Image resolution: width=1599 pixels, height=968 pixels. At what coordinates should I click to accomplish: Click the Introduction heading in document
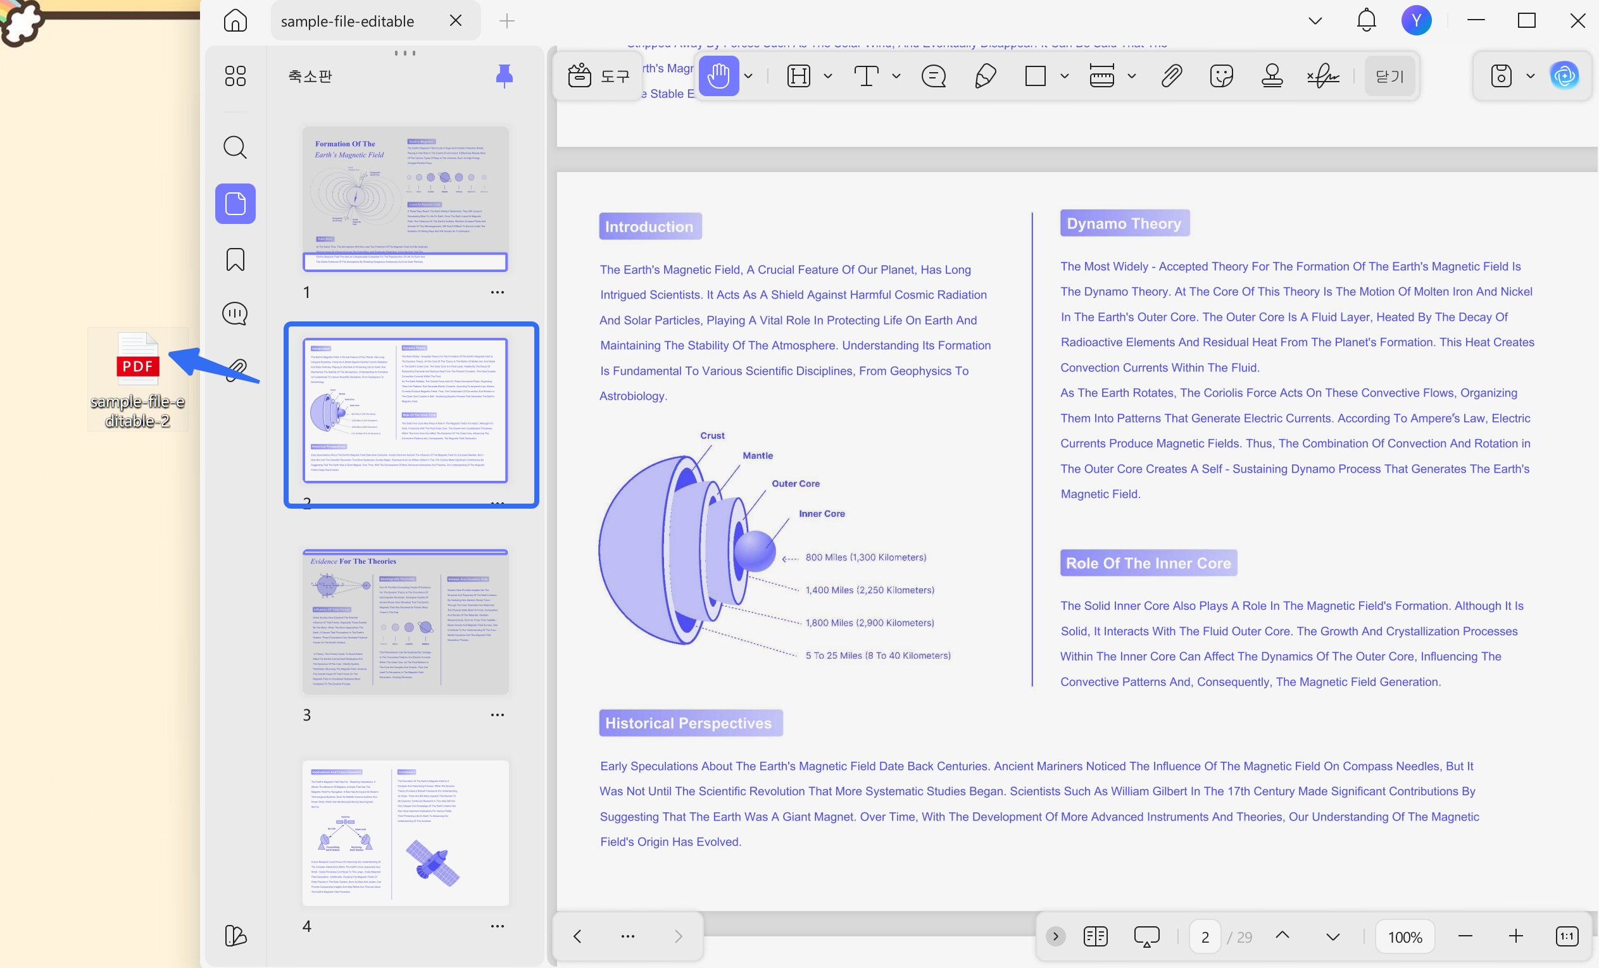649,226
